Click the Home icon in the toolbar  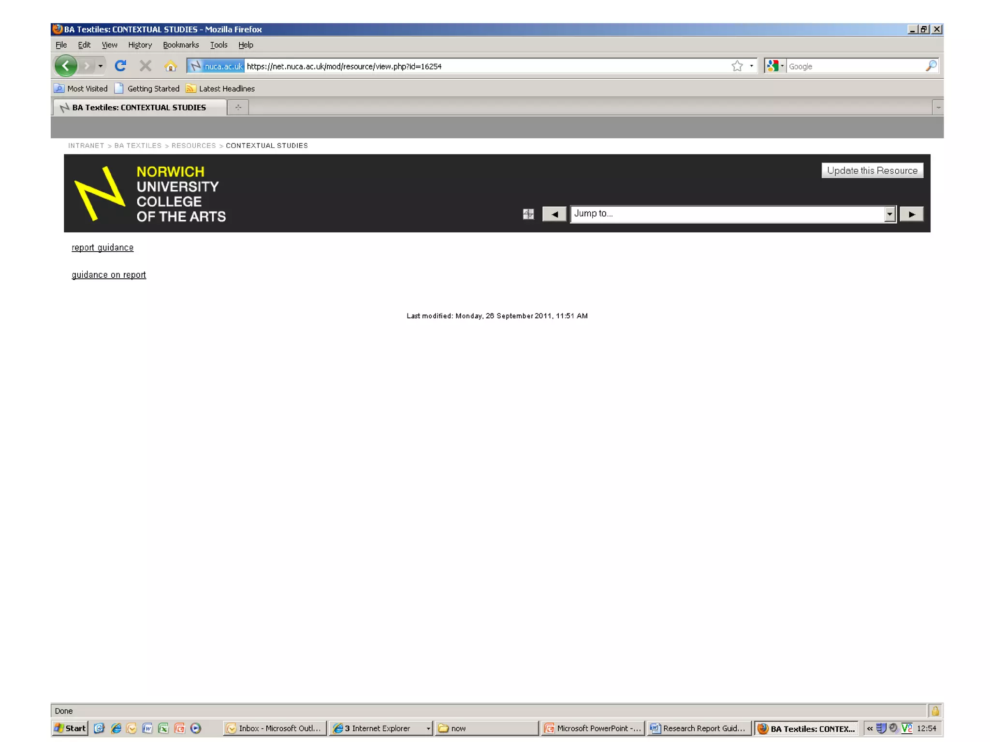point(170,66)
